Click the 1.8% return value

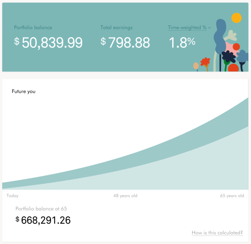point(182,42)
